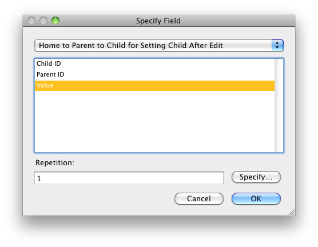Click the blue up-down arrows of the table popup

pyautogui.click(x=277, y=45)
